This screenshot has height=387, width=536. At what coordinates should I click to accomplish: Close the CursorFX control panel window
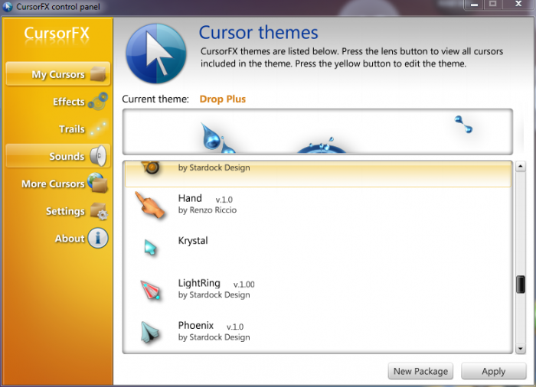click(x=518, y=4)
